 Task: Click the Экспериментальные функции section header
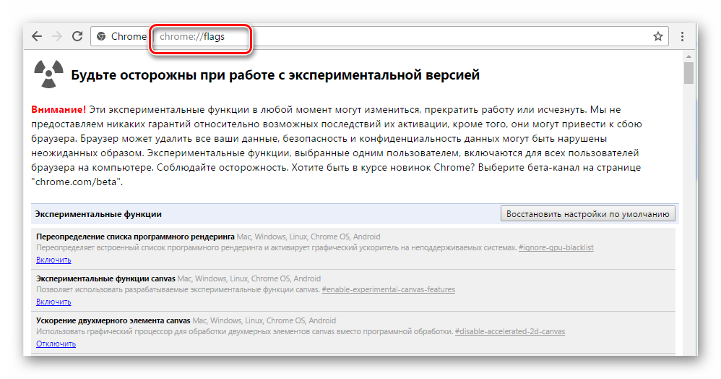click(x=98, y=214)
